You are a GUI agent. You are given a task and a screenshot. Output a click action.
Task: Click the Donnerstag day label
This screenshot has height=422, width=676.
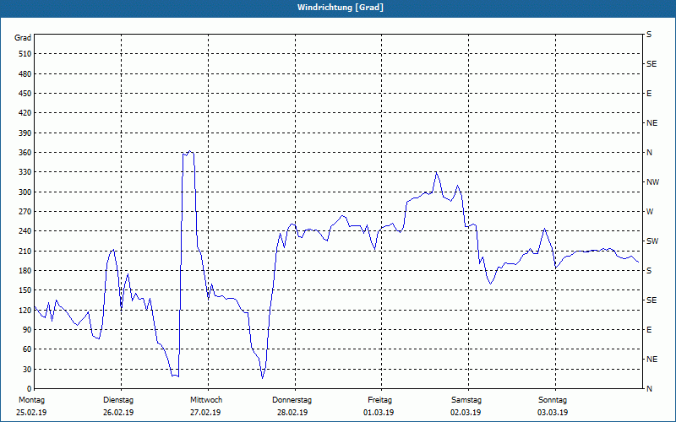pyautogui.click(x=292, y=400)
